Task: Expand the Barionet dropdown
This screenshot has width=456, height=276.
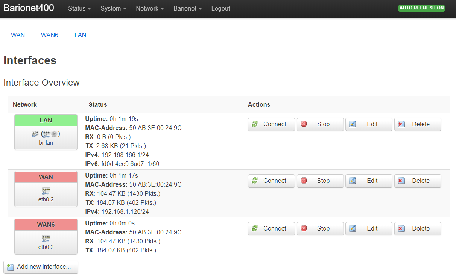Action: coord(187,8)
